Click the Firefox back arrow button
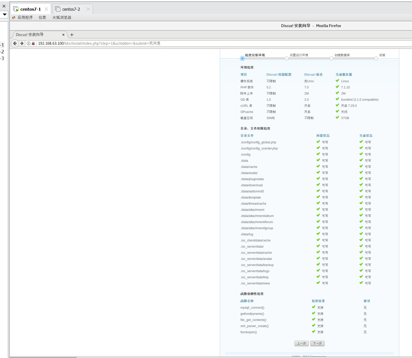Viewport: 412px width, 358px height. tap(15, 43)
